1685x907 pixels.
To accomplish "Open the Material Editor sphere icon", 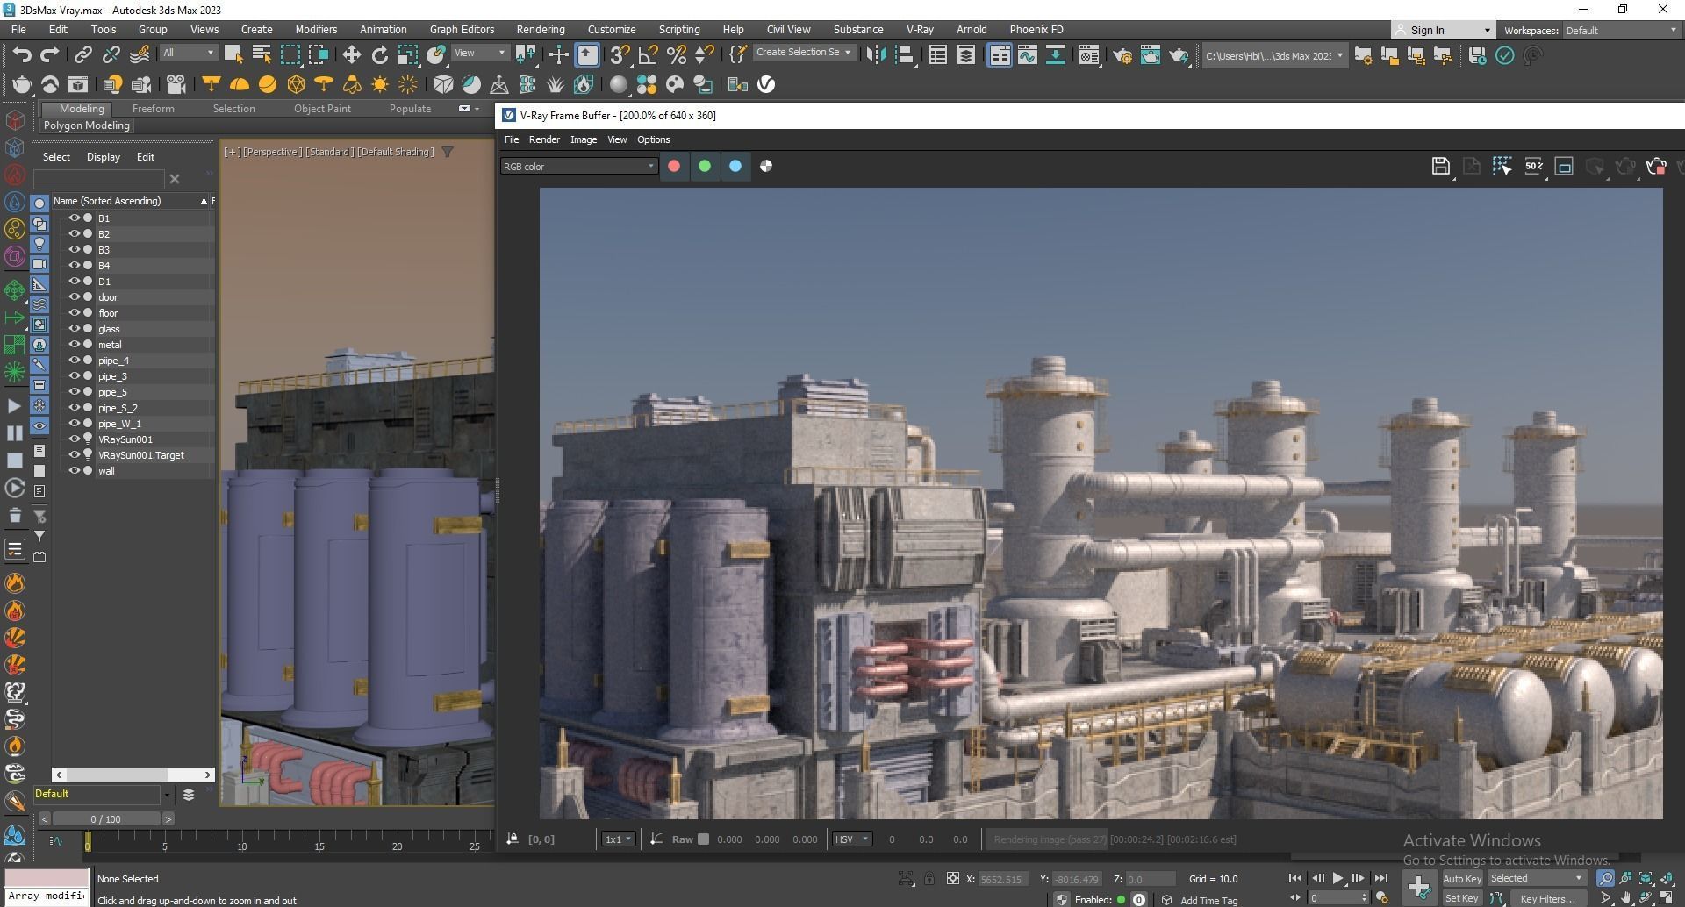I will pyautogui.click(x=619, y=84).
